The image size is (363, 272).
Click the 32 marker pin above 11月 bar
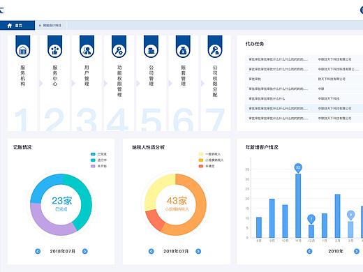pyautogui.click(x=298, y=168)
